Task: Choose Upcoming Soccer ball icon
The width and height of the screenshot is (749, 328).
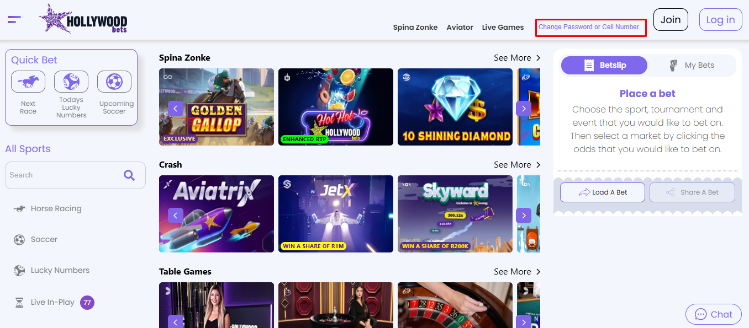Action: (x=114, y=82)
